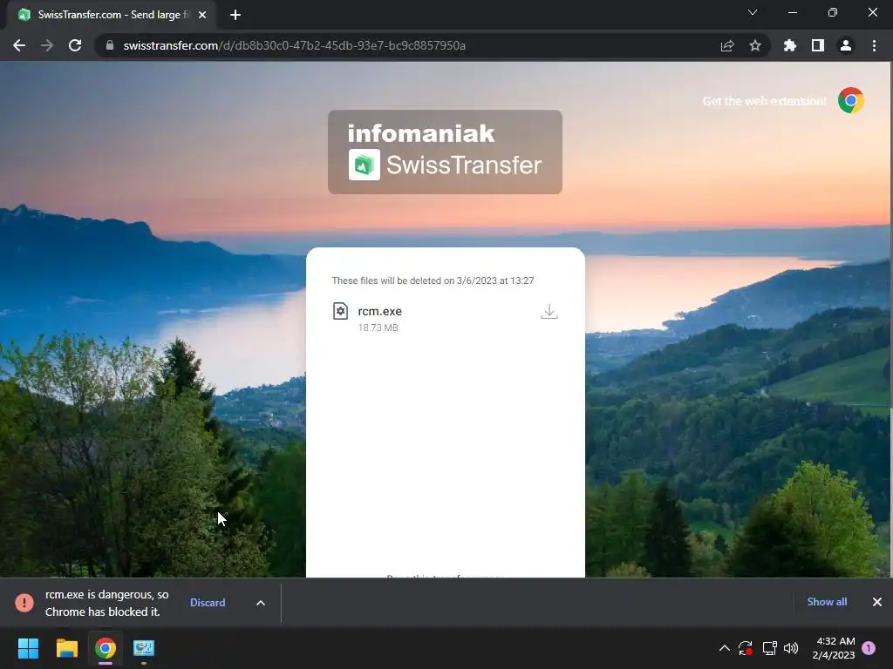Show hidden system tray icons
The width and height of the screenshot is (893, 669).
coord(725,648)
